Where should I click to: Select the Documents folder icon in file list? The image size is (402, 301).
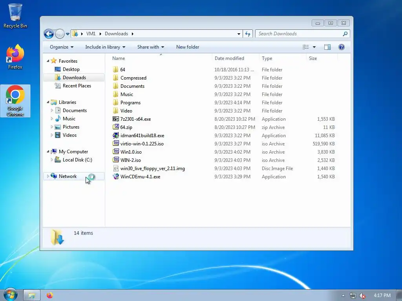click(116, 86)
